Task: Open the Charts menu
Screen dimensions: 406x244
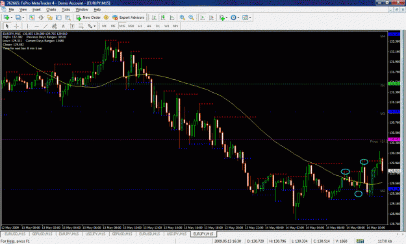Action: coord(51,10)
